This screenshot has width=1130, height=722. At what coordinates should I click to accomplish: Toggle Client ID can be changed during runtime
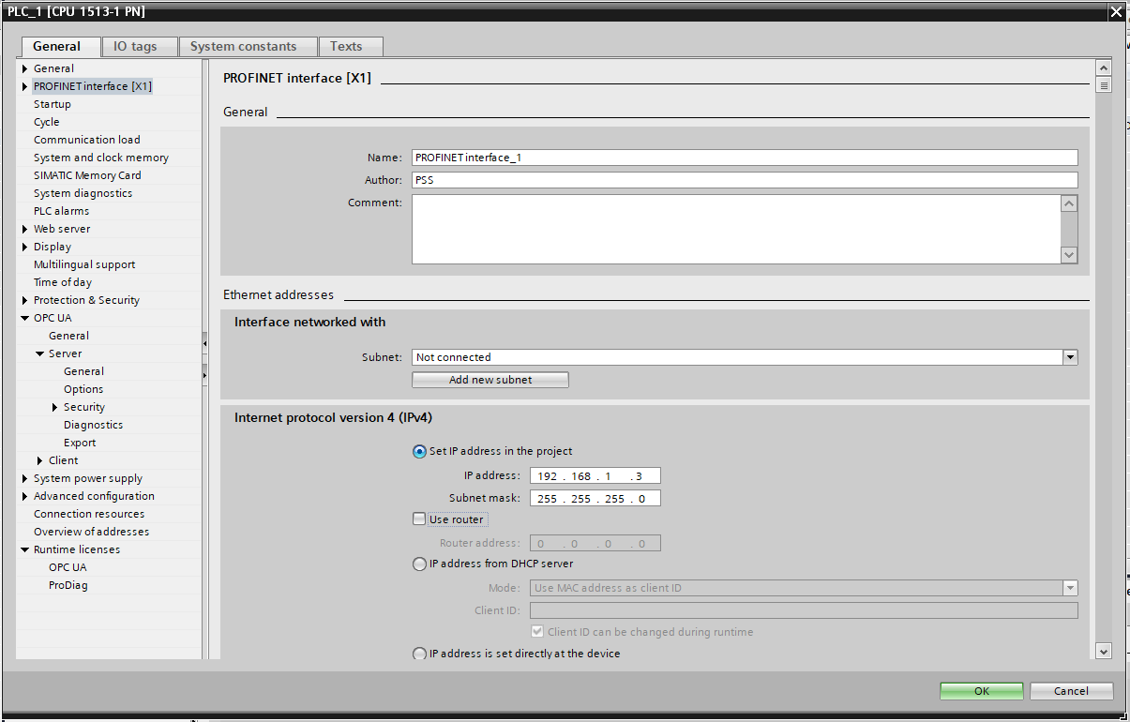[538, 632]
